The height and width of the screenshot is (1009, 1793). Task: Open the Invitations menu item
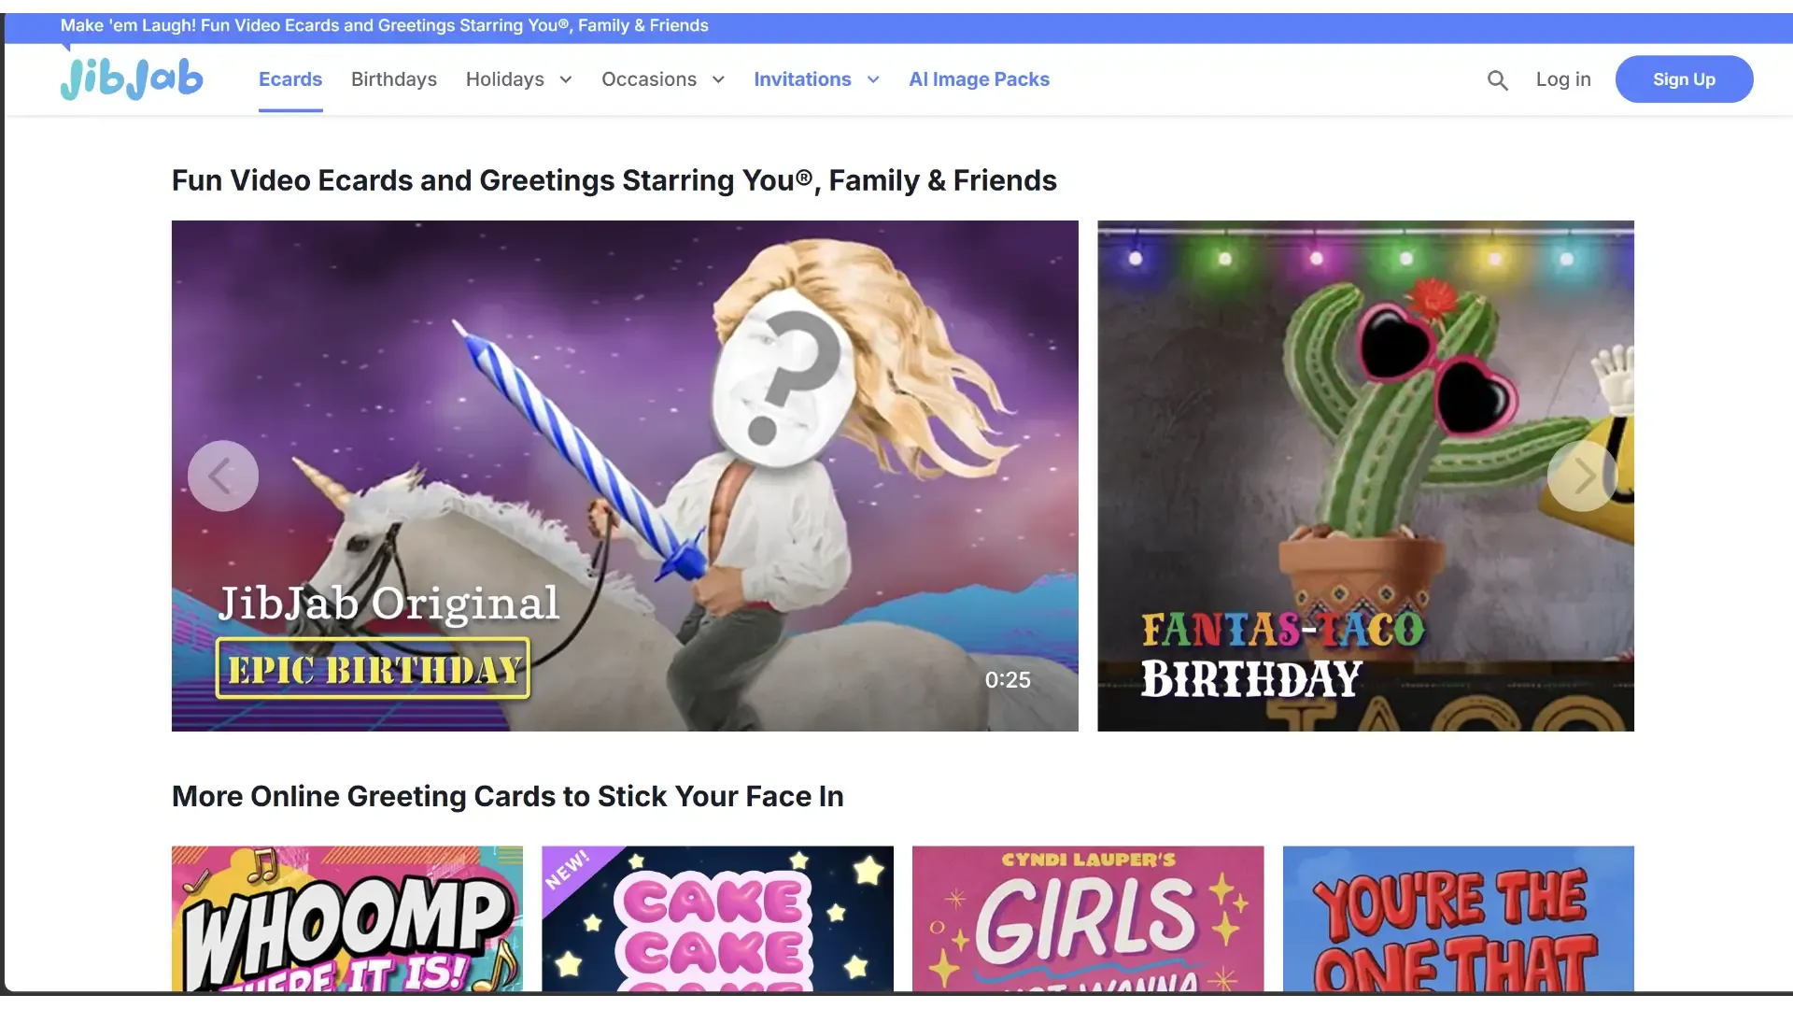[x=802, y=79]
